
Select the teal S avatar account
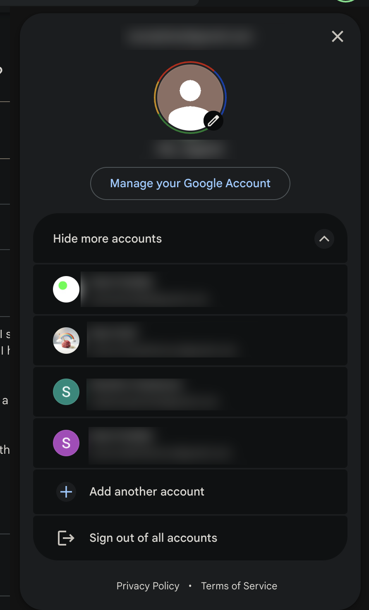pyautogui.click(x=66, y=392)
